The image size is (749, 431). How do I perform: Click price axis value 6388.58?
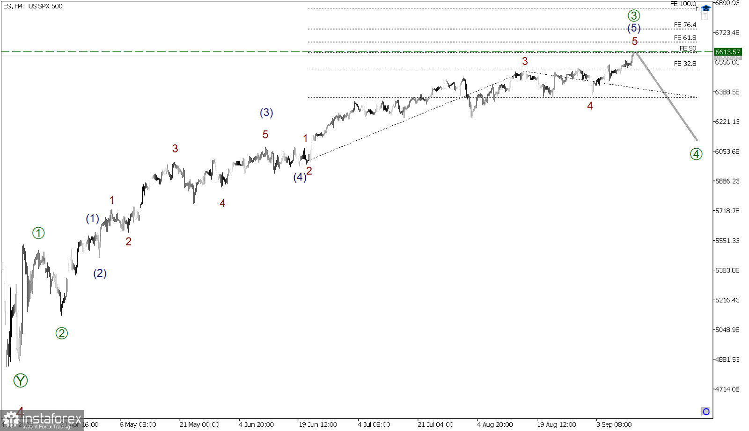click(x=727, y=92)
